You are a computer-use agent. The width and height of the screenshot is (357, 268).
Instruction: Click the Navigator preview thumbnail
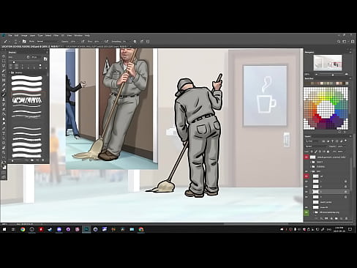tap(328, 62)
